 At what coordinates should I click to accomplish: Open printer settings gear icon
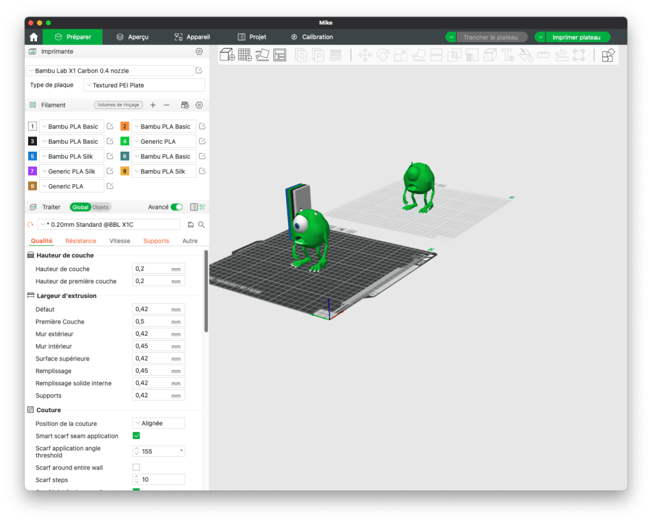click(x=199, y=51)
